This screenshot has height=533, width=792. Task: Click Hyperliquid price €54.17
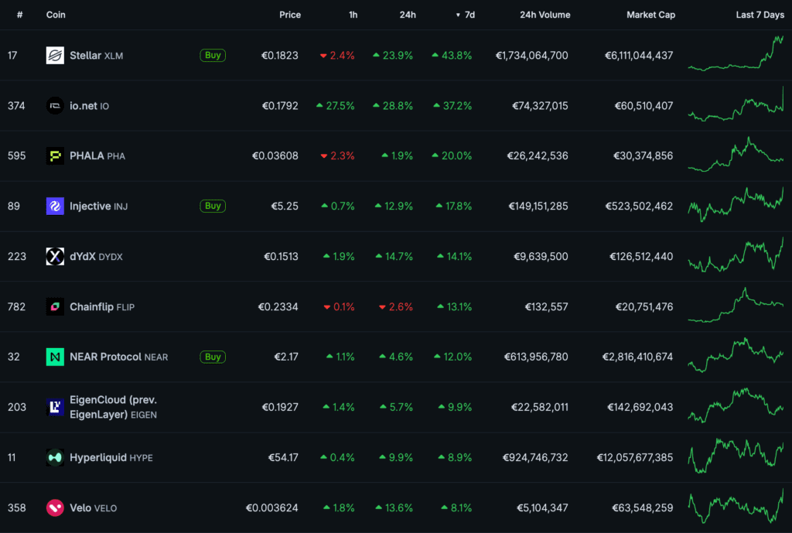pos(283,458)
